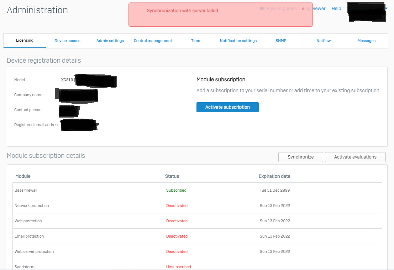This screenshot has height=270, width=394.
Task: Open the Notification settings tab
Action: (238, 41)
